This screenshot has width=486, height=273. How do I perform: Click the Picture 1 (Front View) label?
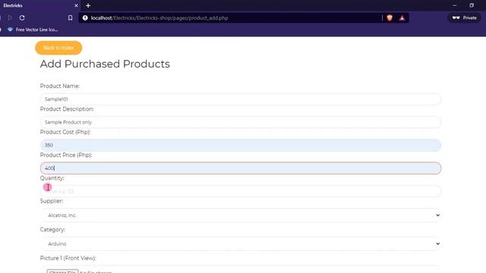[x=68, y=258]
